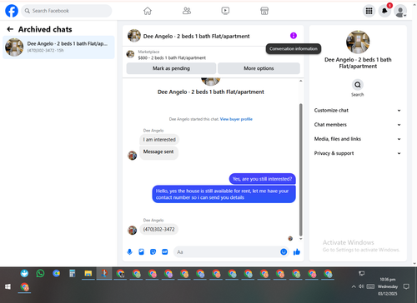Screen dimensions: 417x303
Task: Open the $800 Marketplace listing link
Action: click(172, 57)
